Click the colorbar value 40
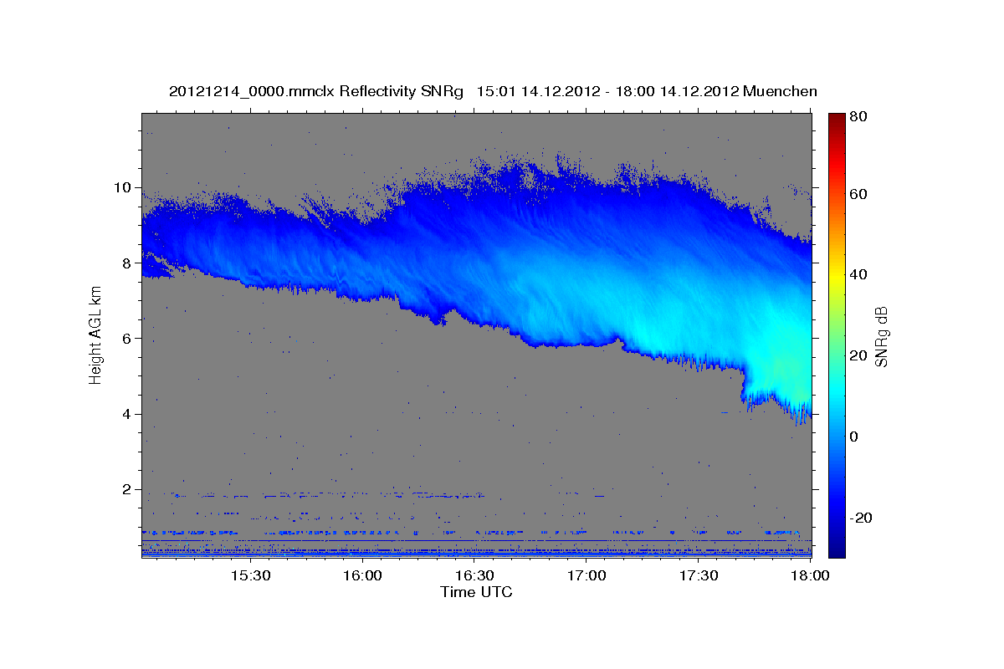The height and width of the screenshot is (669, 1004). tap(858, 274)
